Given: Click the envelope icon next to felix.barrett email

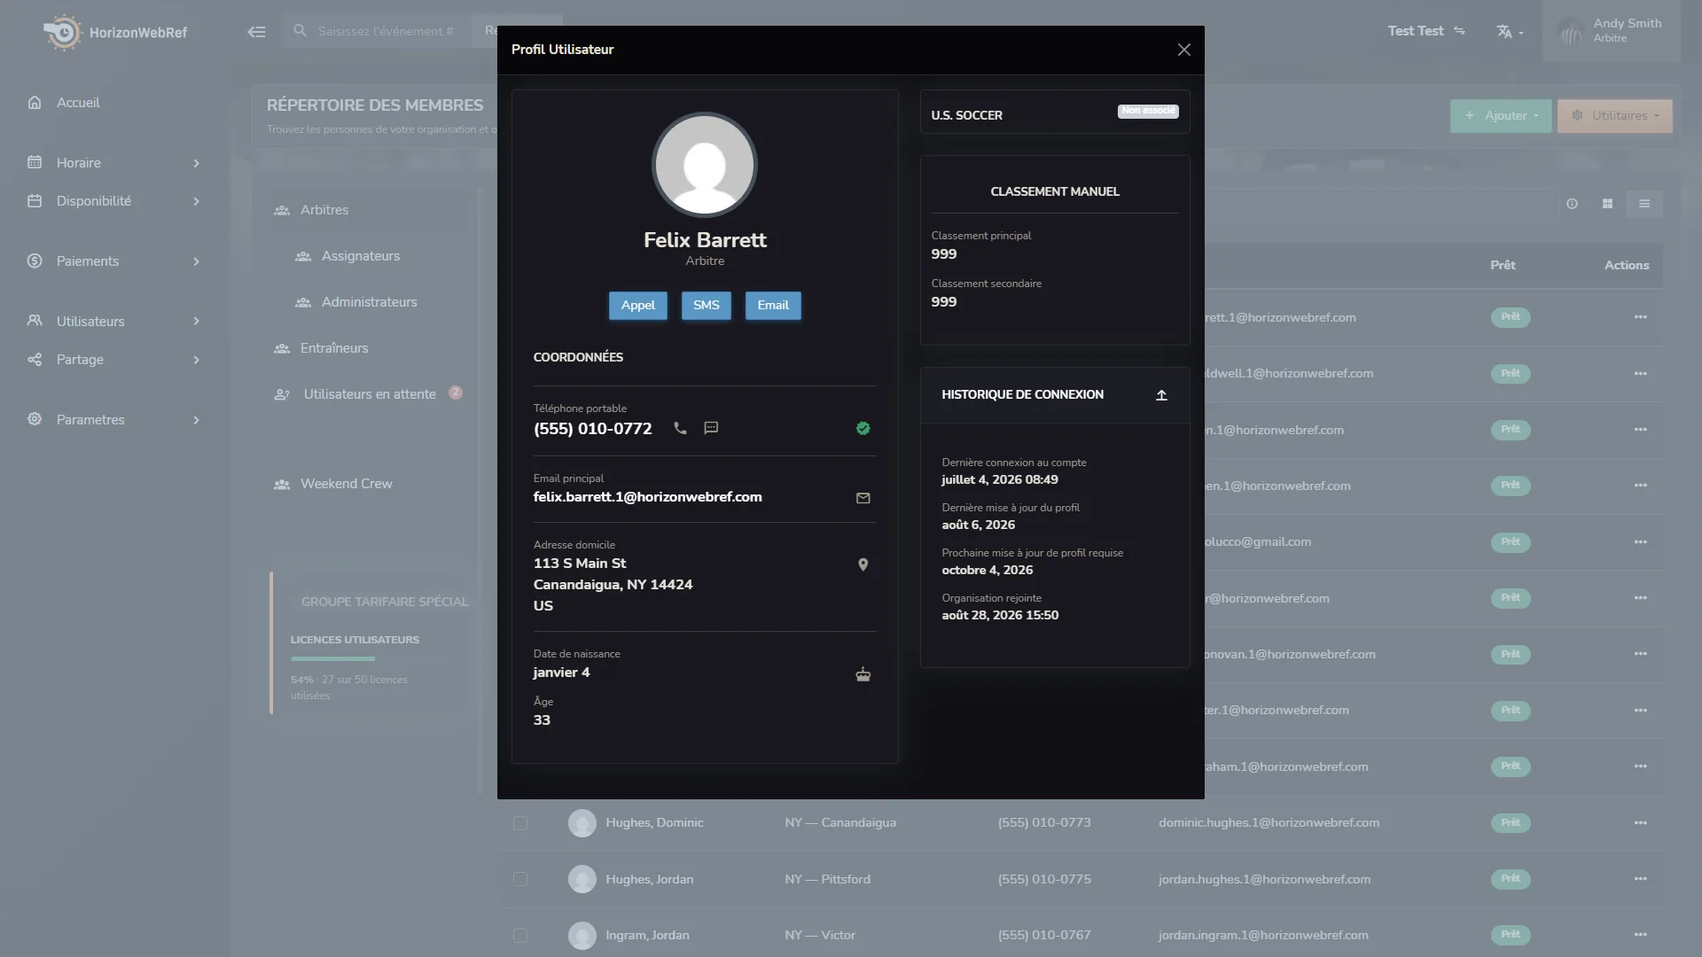Looking at the screenshot, I should tap(863, 498).
